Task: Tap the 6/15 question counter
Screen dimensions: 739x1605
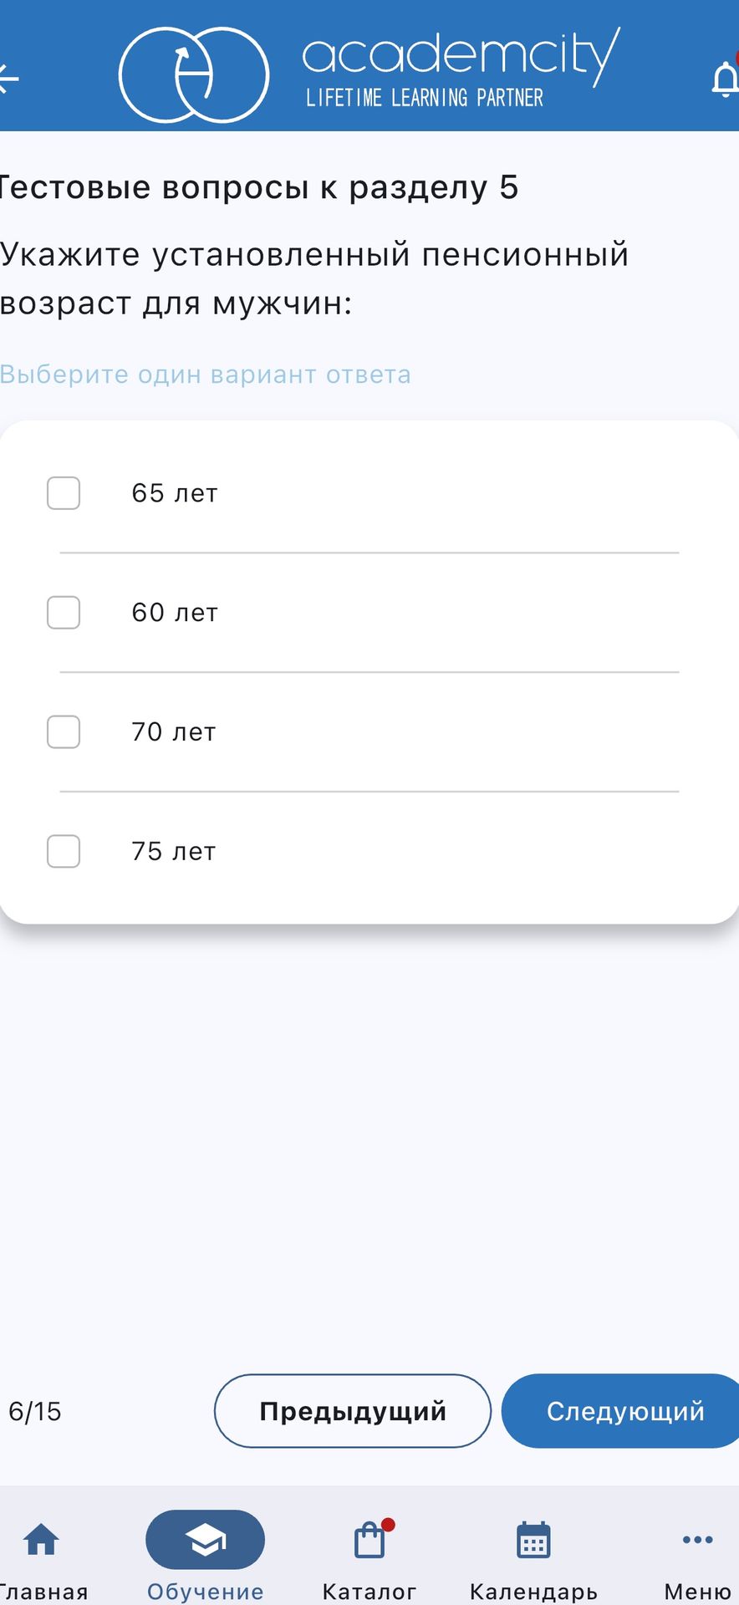Action: pyautogui.click(x=35, y=1412)
